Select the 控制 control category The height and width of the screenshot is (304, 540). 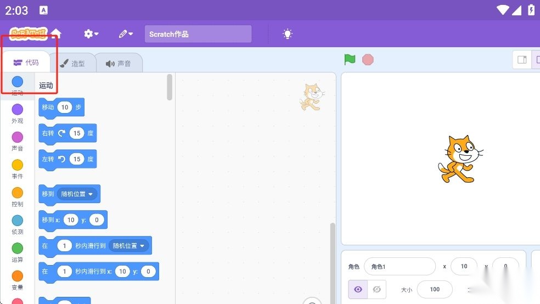click(x=17, y=198)
